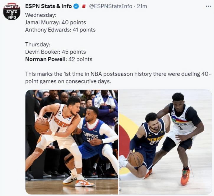The height and width of the screenshot is (196, 214).
Task: Open the ESPN Stats & Info profile avatar
Action: (12, 11)
